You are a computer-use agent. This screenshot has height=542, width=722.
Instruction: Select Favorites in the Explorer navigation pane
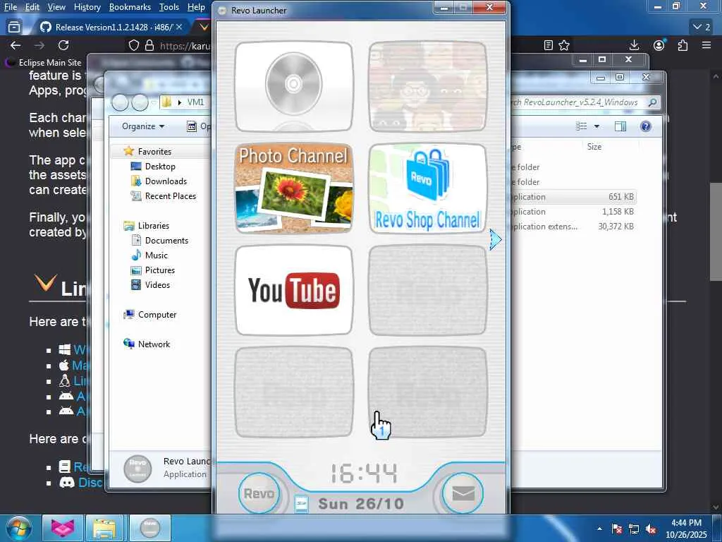(x=154, y=152)
